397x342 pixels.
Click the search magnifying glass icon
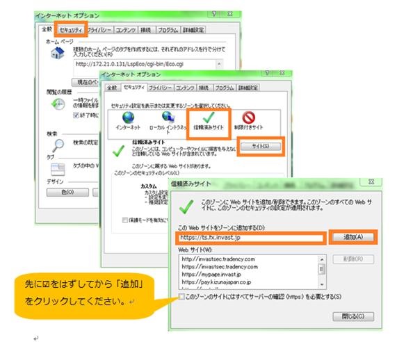coord(58,145)
